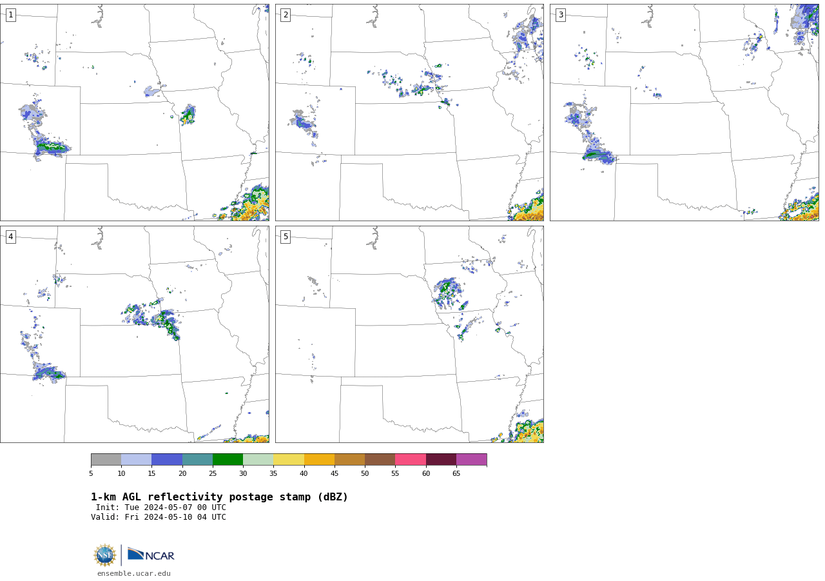Click the yellow 35-40 dBZ swatch
Screen dimensions: 825x581
click(289, 459)
